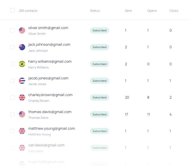Toggle the select-all contacts checkbox in header
Viewport: 189px width, 168px height.
13,10
